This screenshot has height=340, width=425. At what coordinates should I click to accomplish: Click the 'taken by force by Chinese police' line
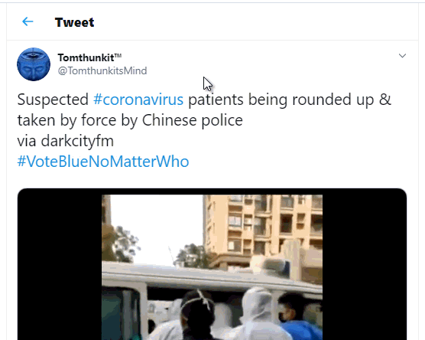(130, 120)
